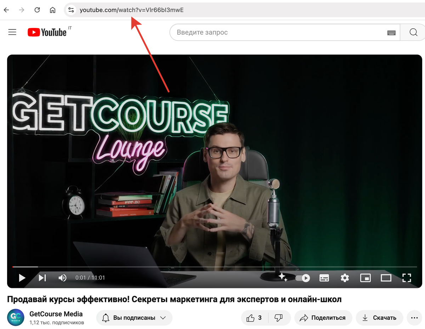Like the video
This screenshot has width=425, height=329.
point(255,318)
